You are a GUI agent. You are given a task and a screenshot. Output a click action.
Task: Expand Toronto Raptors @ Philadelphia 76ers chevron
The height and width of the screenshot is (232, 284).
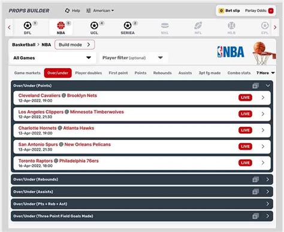tap(263, 163)
